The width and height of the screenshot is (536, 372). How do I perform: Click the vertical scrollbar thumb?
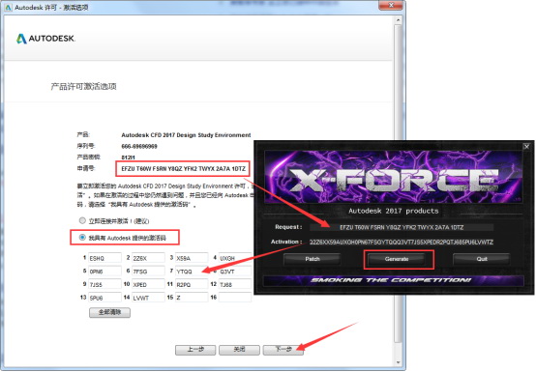click(398, 183)
